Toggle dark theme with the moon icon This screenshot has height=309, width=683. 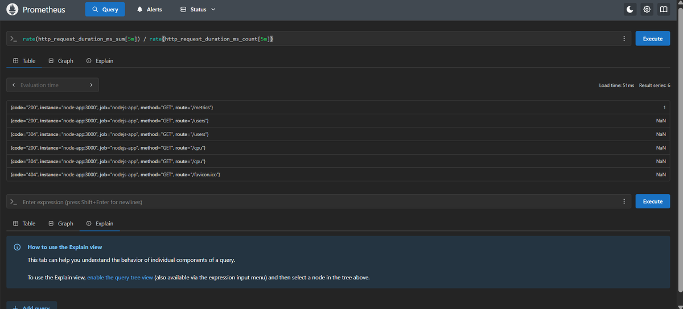630,10
